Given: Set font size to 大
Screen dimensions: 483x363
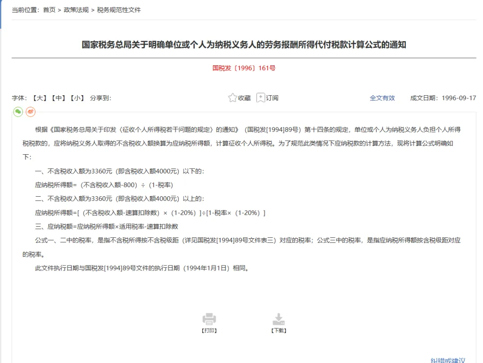Looking at the screenshot, I should click(39, 98).
